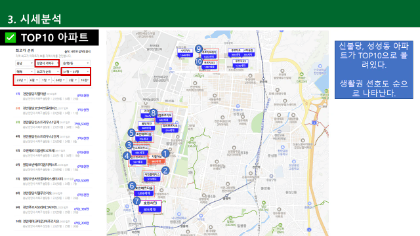Viewport: 420px width, 236px height.
Task: Select 3위 린스트라우스1단지 in the ranking list
Action: pos(52,125)
